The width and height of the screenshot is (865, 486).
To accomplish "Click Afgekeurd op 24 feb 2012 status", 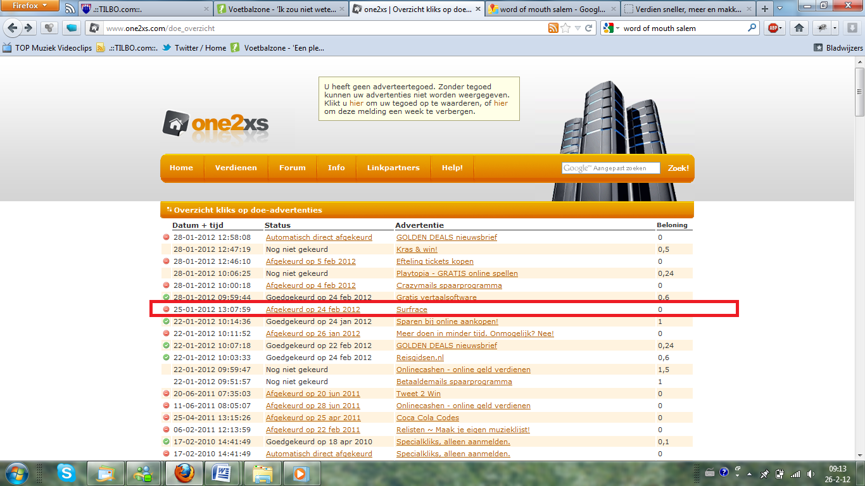I will click(313, 309).
